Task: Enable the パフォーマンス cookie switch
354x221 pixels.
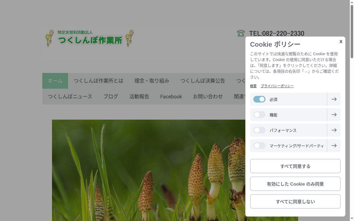Action: coord(259,130)
